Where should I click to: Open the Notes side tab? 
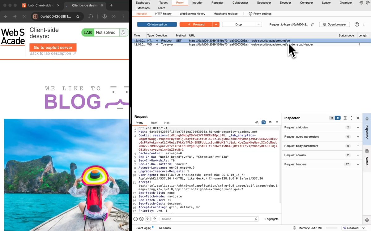tap(367, 158)
